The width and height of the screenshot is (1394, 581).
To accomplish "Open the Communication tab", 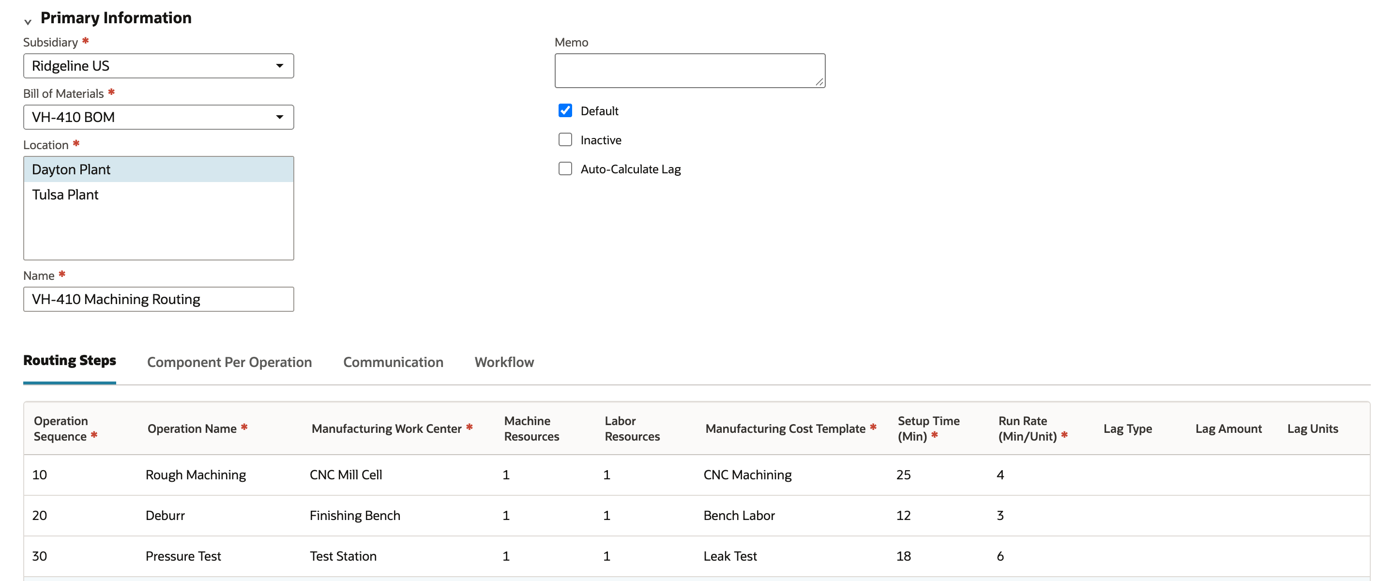I will [394, 362].
